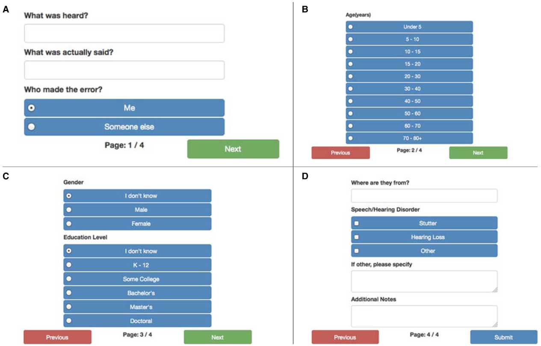The image size is (541, 346).
Task: Click the "Additional Notes" text area
Action: click(423, 314)
